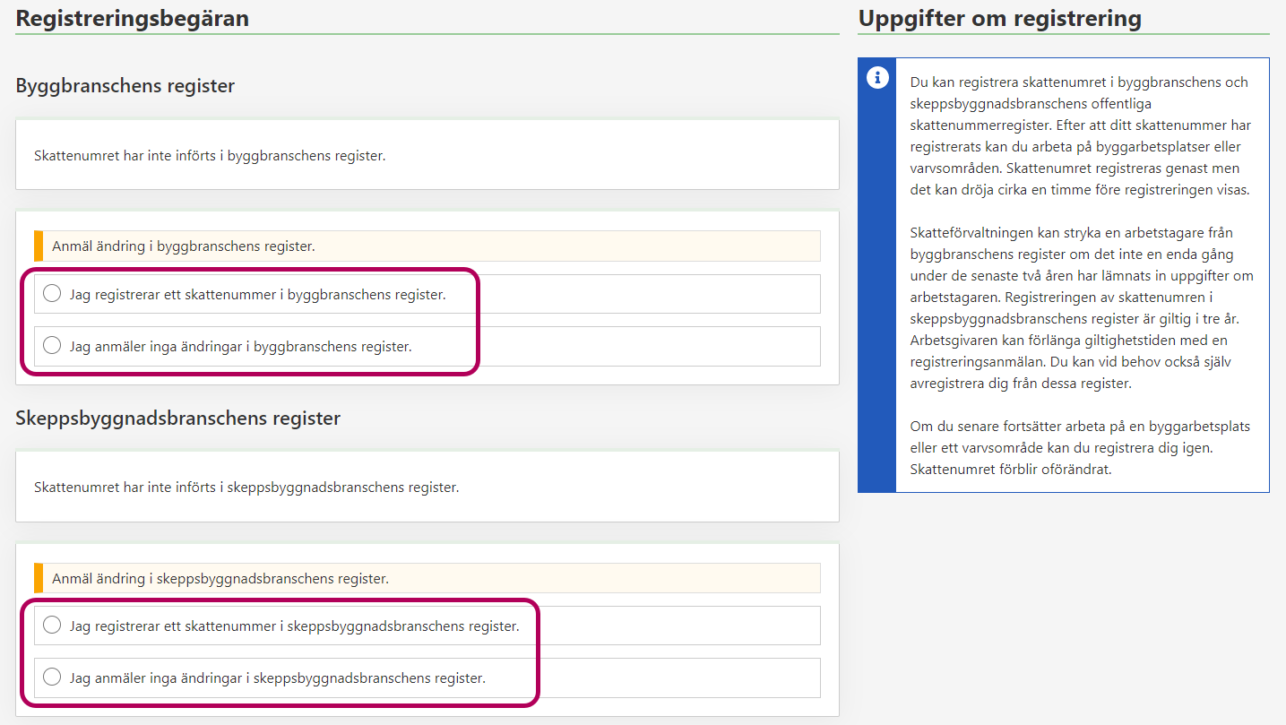This screenshot has width=1286, height=725.
Task: Choose 'Jag anmäler inga ändringar i byggbranschens register'
Action: (52, 346)
